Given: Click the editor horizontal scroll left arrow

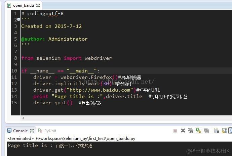Looking at the screenshot, I should tap(23, 118).
